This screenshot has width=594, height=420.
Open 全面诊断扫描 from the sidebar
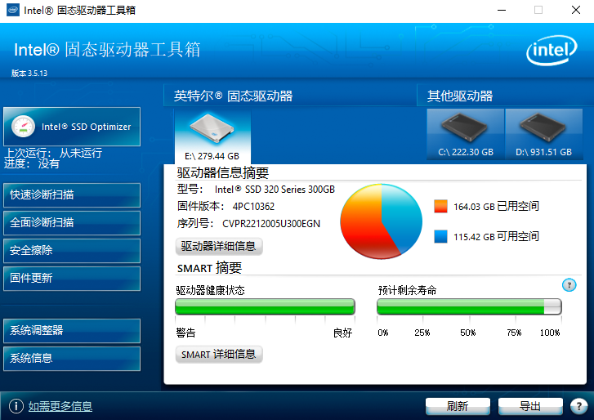[x=70, y=222]
